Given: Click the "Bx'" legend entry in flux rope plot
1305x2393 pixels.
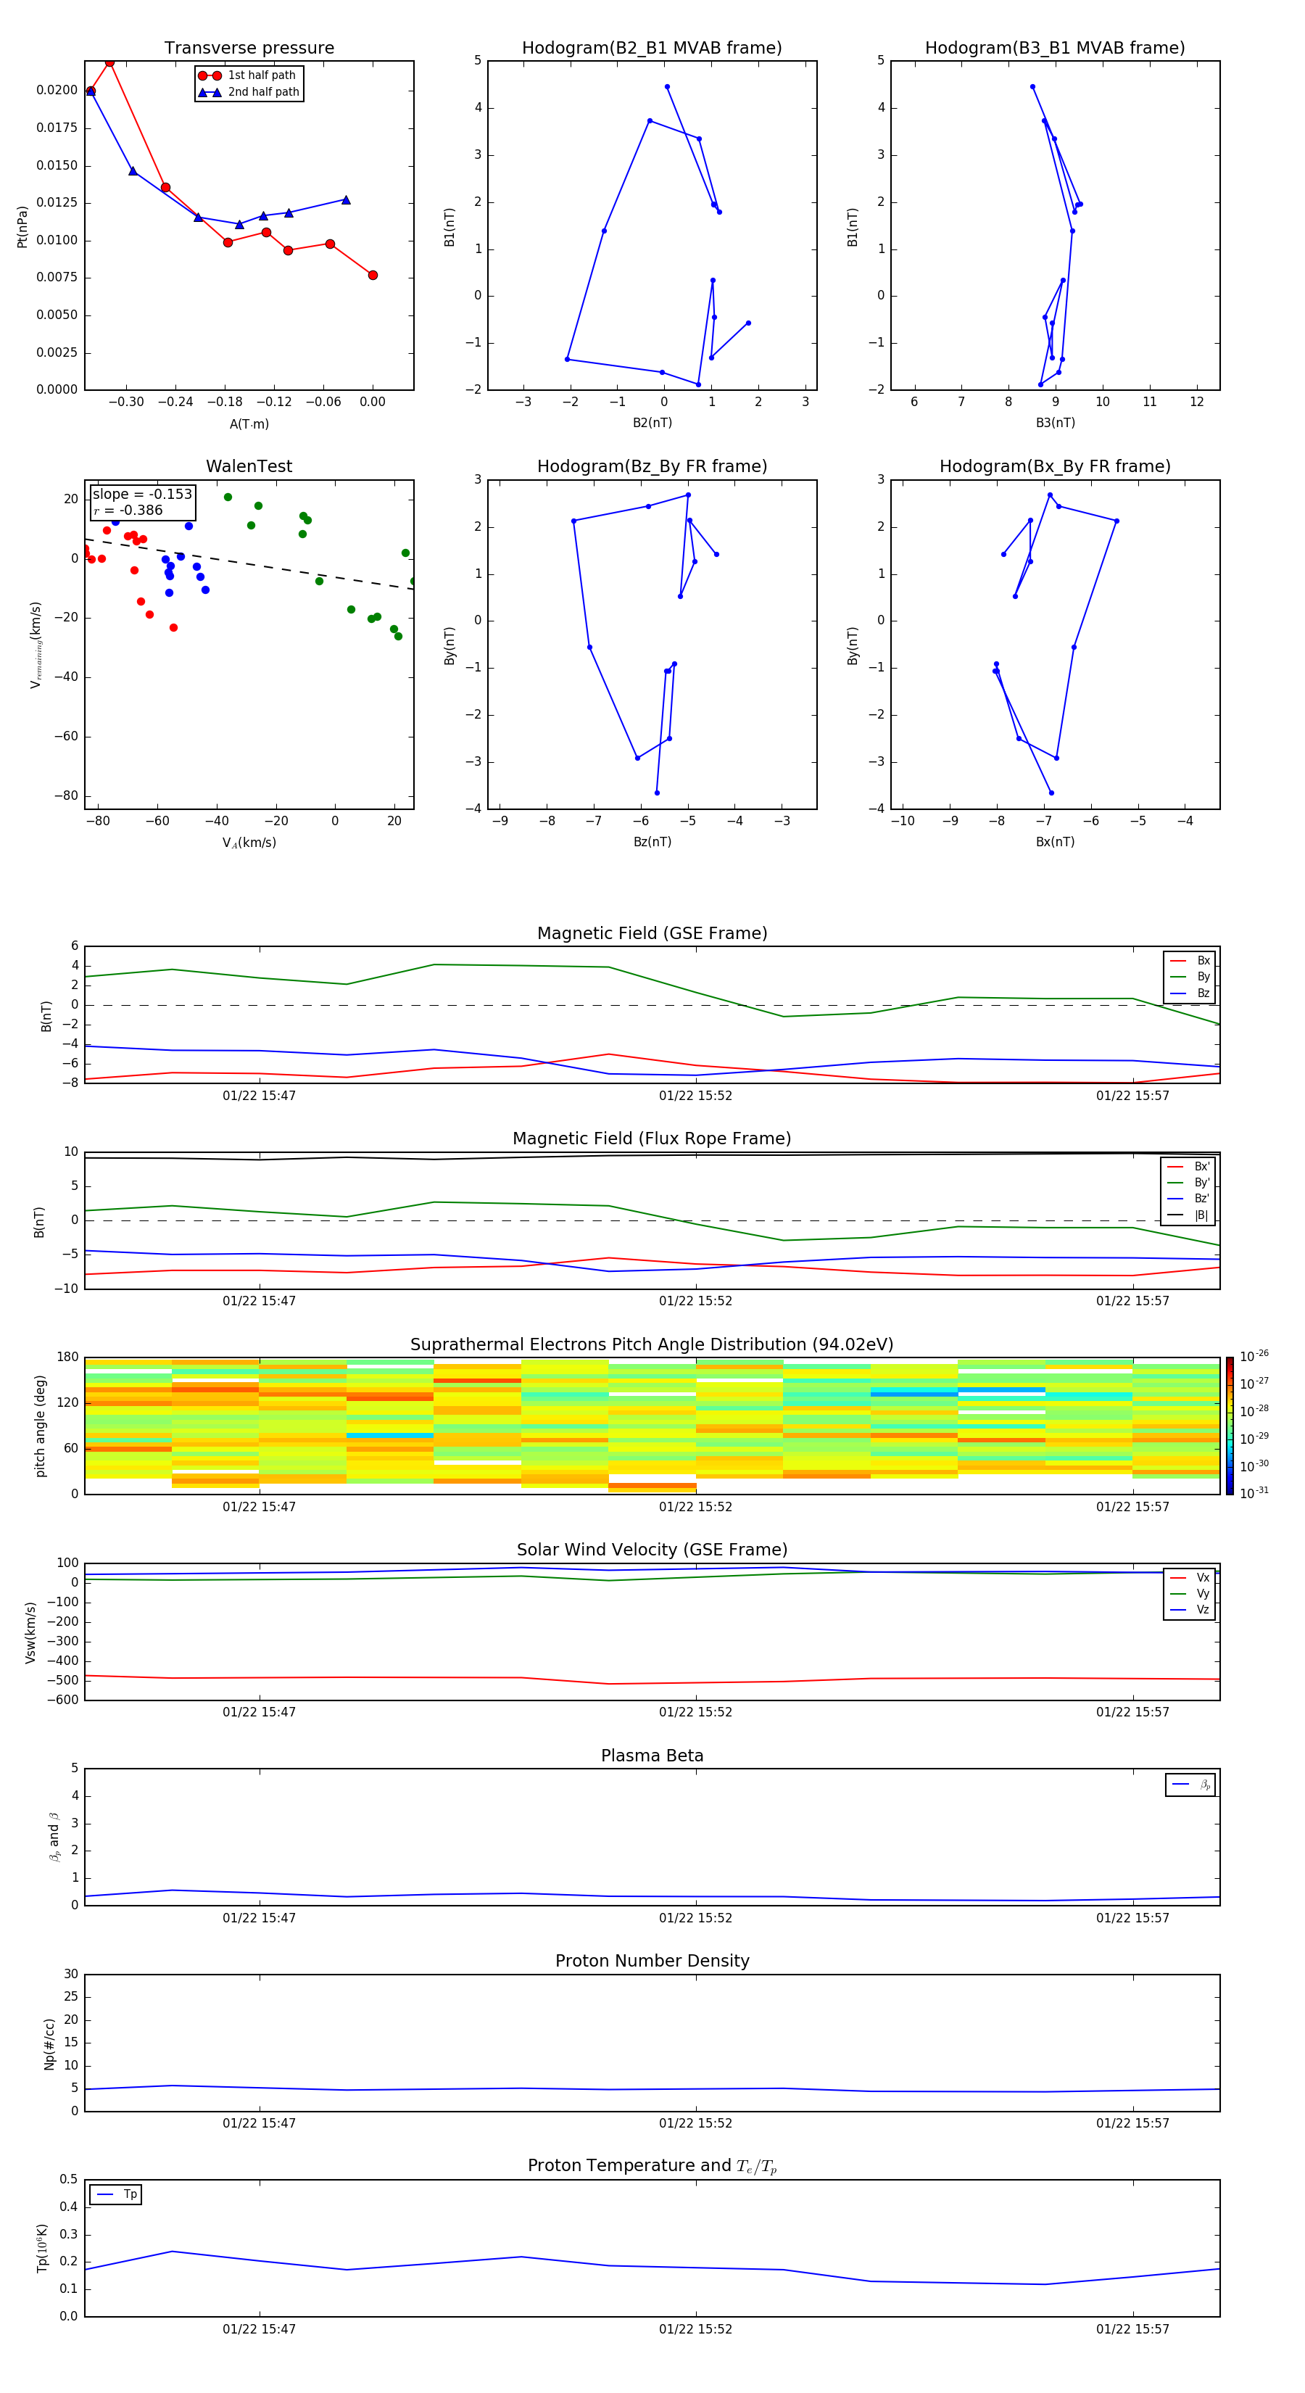Looking at the screenshot, I should click(x=1189, y=1167).
